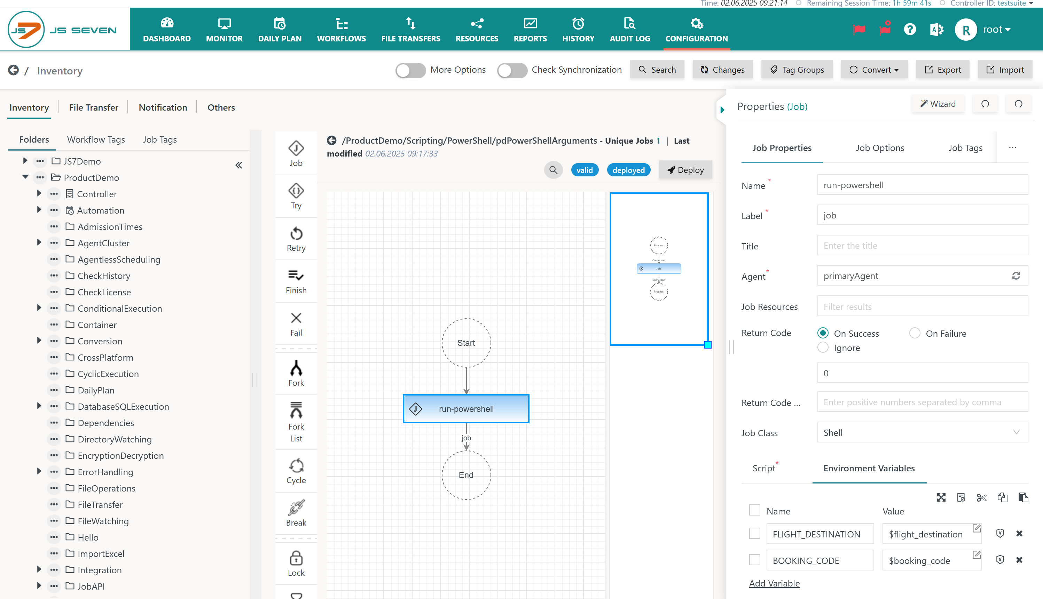Open the help question mark icon
The image size is (1043, 599).
tap(910, 30)
